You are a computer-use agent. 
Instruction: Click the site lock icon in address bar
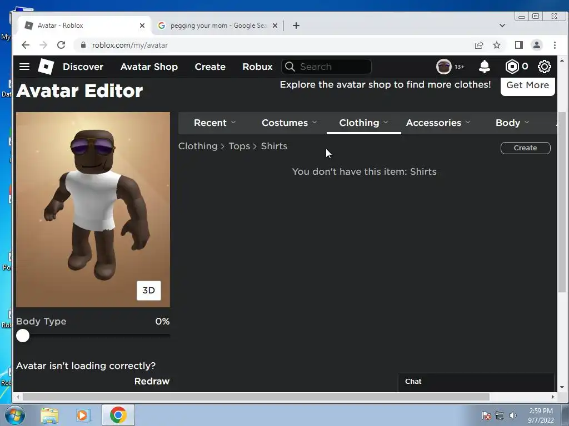[83, 45]
